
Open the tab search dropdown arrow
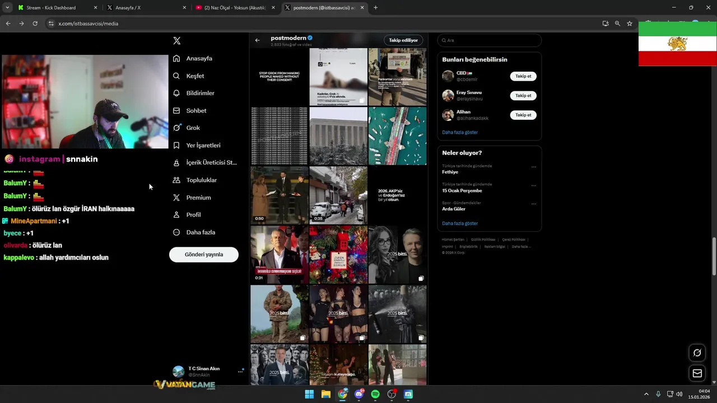(x=7, y=8)
